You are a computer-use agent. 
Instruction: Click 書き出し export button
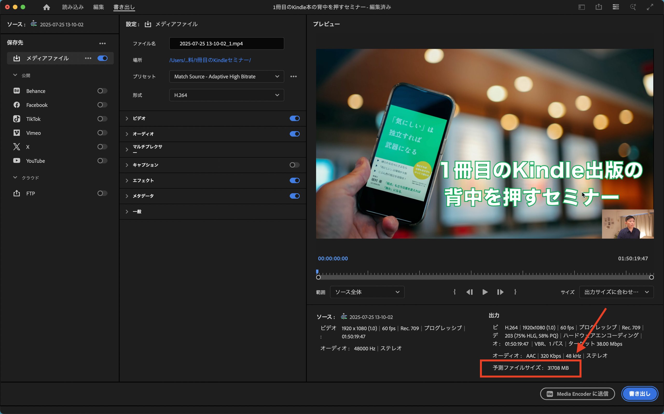click(640, 394)
